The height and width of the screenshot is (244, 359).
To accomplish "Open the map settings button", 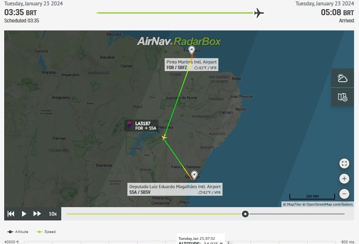I will 342,97.
